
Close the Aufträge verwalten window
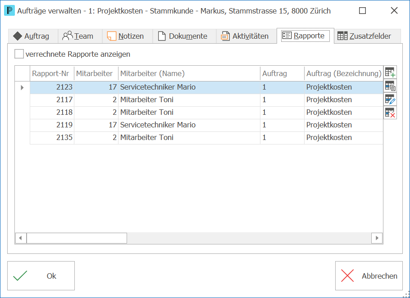(394, 10)
